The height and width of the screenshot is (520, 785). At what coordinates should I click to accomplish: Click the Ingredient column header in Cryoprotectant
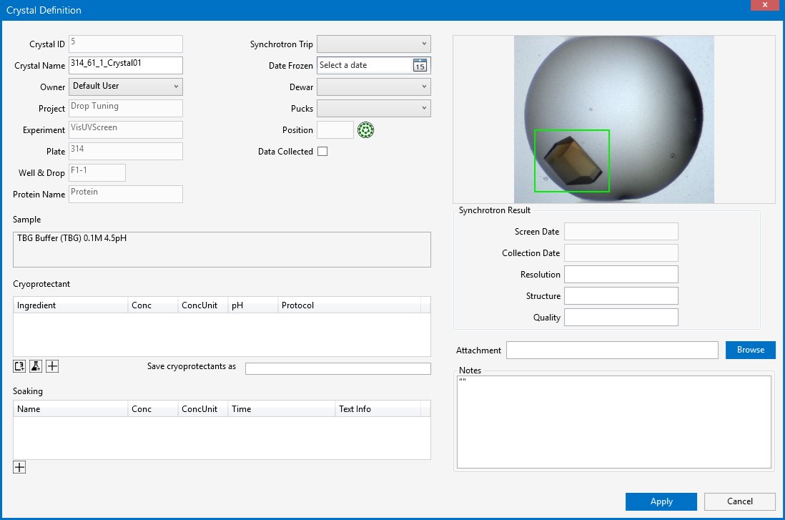(x=71, y=305)
